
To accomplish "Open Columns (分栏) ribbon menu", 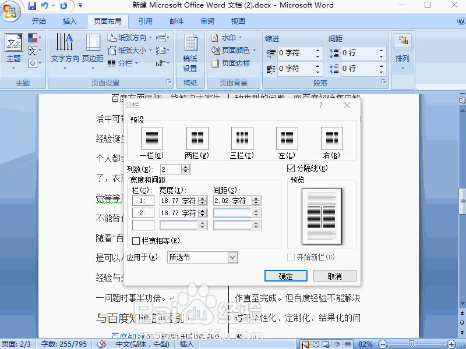I will tap(123, 63).
